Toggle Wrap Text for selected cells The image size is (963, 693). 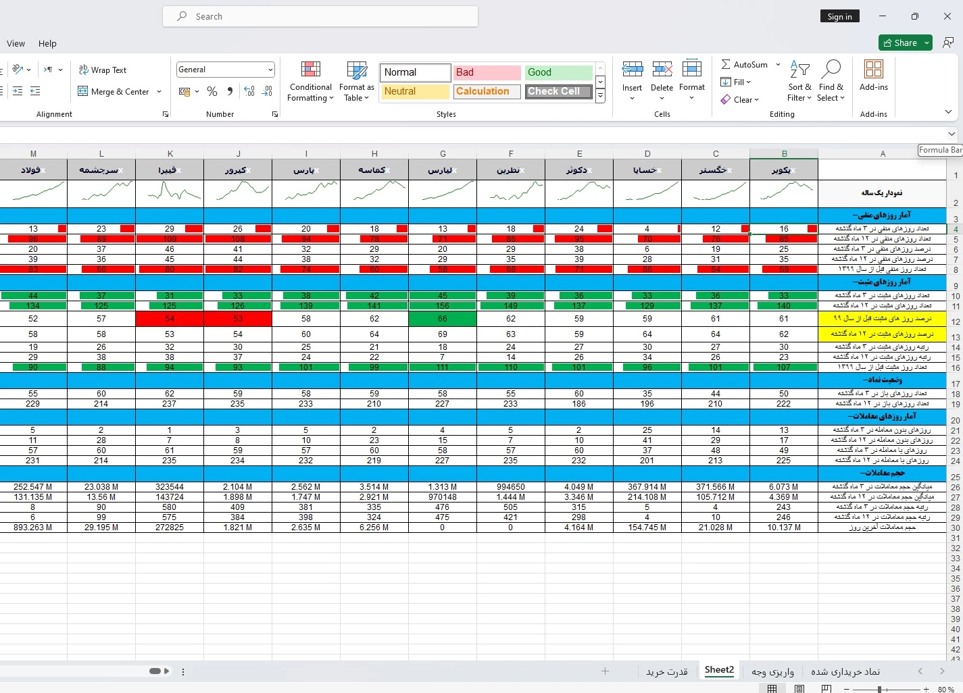(103, 70)
